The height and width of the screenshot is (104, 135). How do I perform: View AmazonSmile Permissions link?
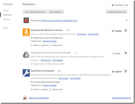[x=82, y=34]
